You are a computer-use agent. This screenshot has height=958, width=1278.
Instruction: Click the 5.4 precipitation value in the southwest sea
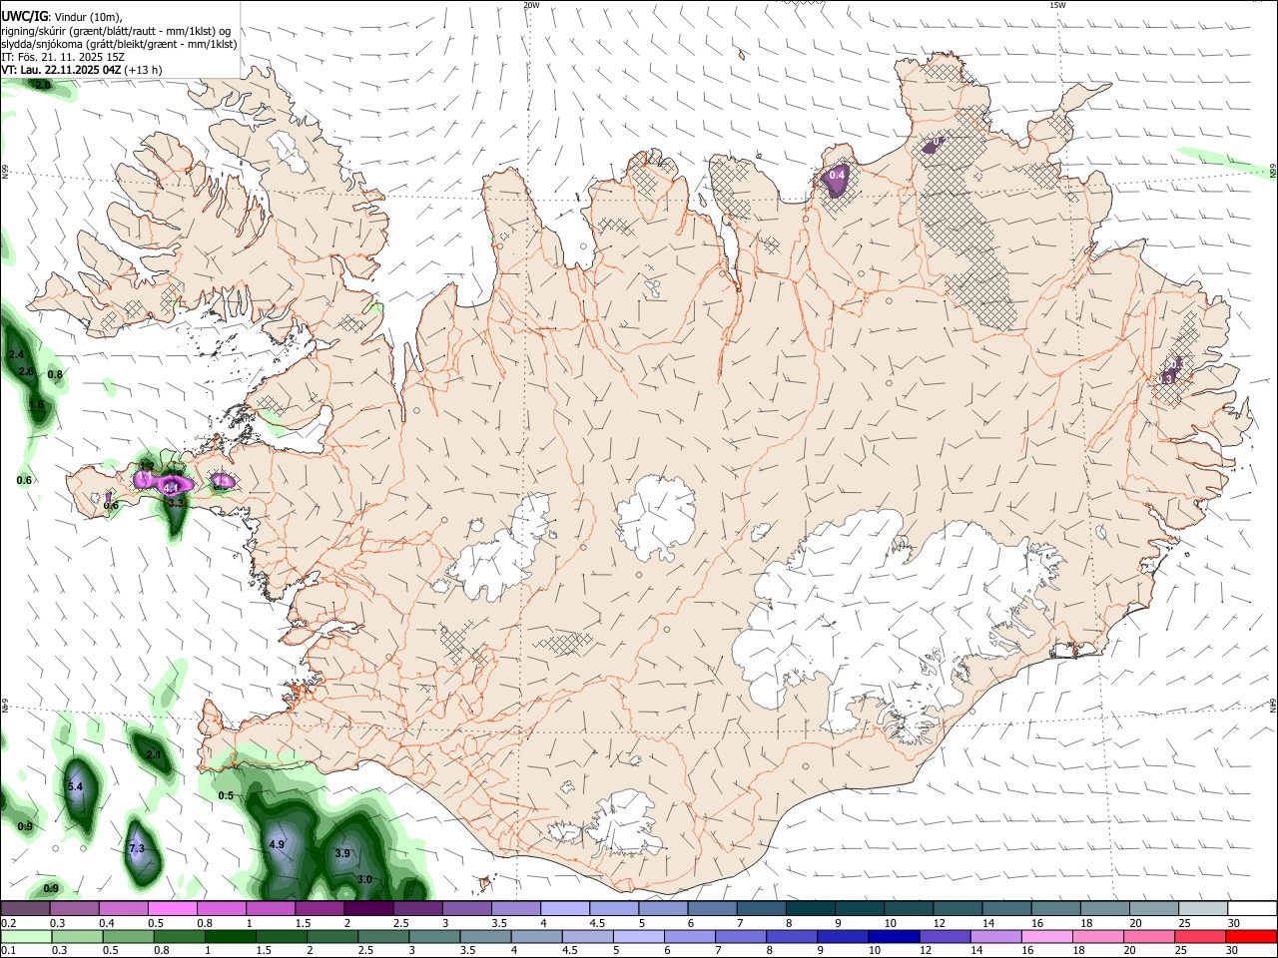click(75, 787)
